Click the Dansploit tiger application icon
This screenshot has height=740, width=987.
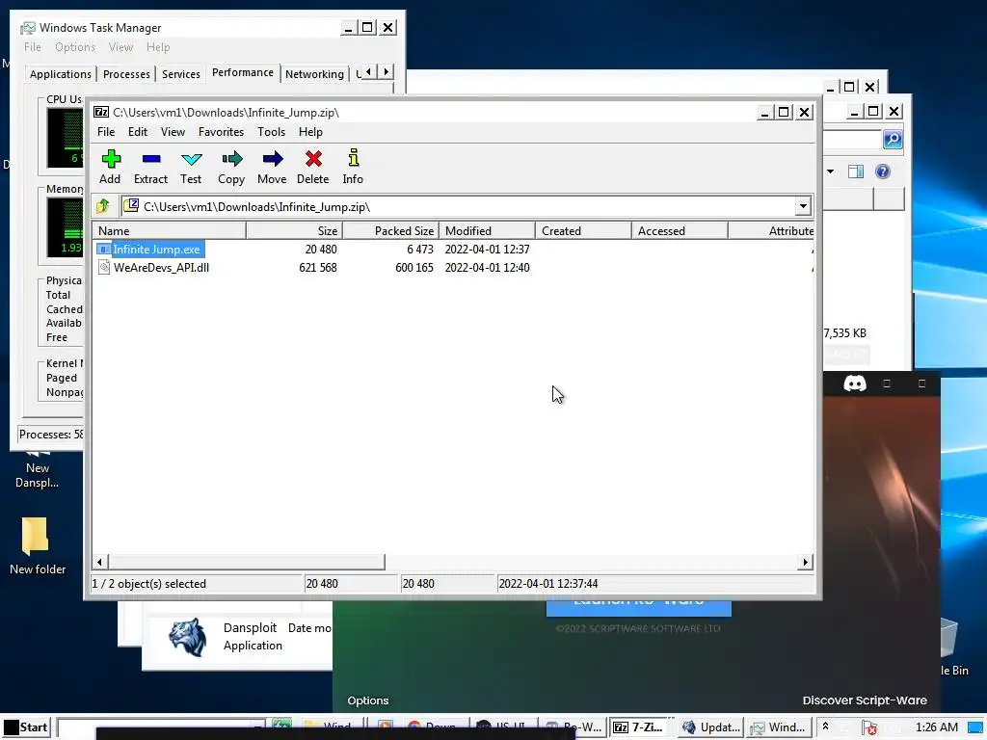pyautogui.click(x=188, y=637)
